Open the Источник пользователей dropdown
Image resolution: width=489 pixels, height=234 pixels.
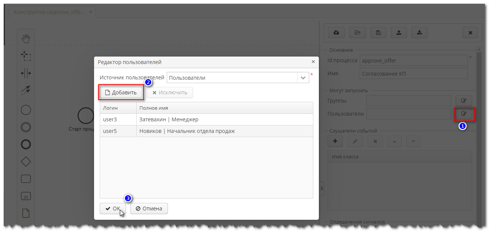(303, 78)
